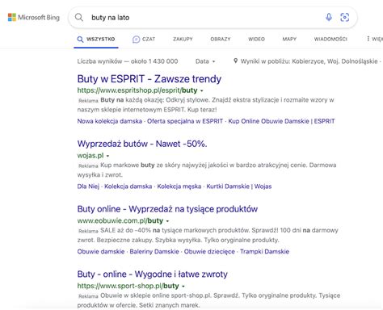Viewport: 383px width, 310px height.
Task: Open 'Buty - online - Wygodne i łatwe zwroty'
Action: (153, 274)
